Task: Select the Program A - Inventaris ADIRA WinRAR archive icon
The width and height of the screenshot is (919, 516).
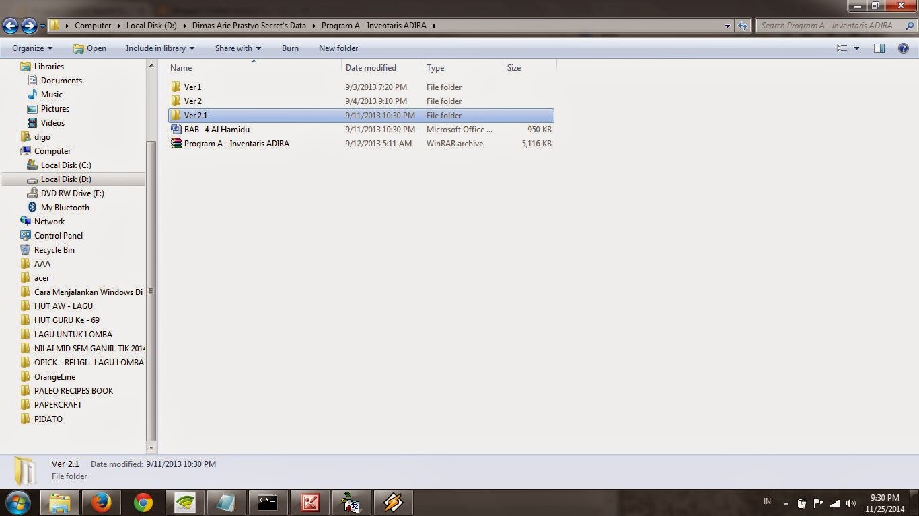Action: pyautogui.click(x=176, y=144)
